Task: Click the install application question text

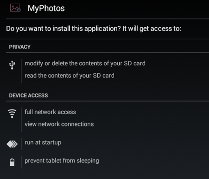Action: pos(93,29)
